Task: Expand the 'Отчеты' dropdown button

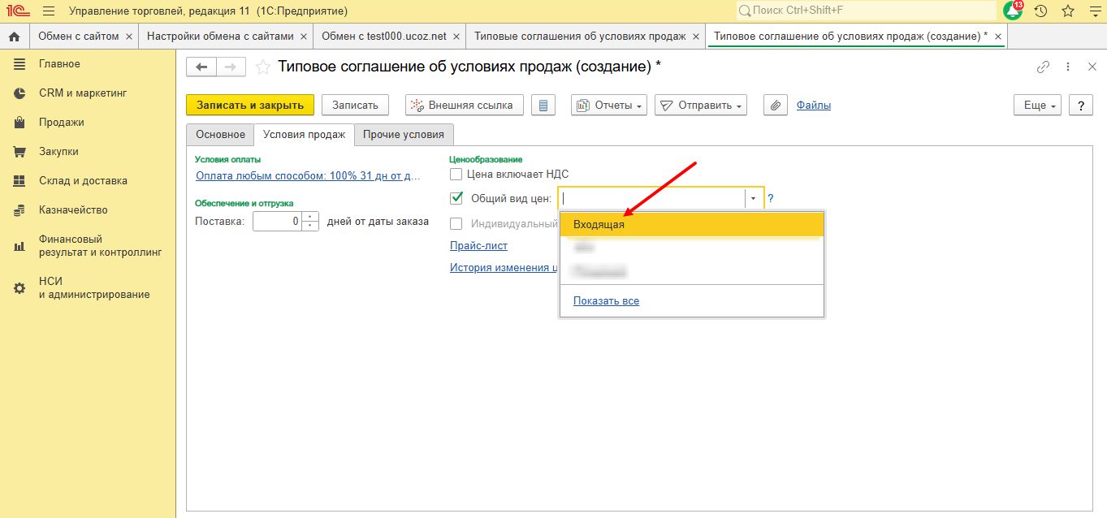Action: 609,106
